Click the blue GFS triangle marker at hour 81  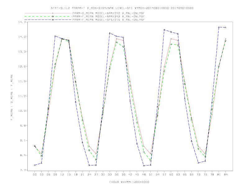point(219,27)
